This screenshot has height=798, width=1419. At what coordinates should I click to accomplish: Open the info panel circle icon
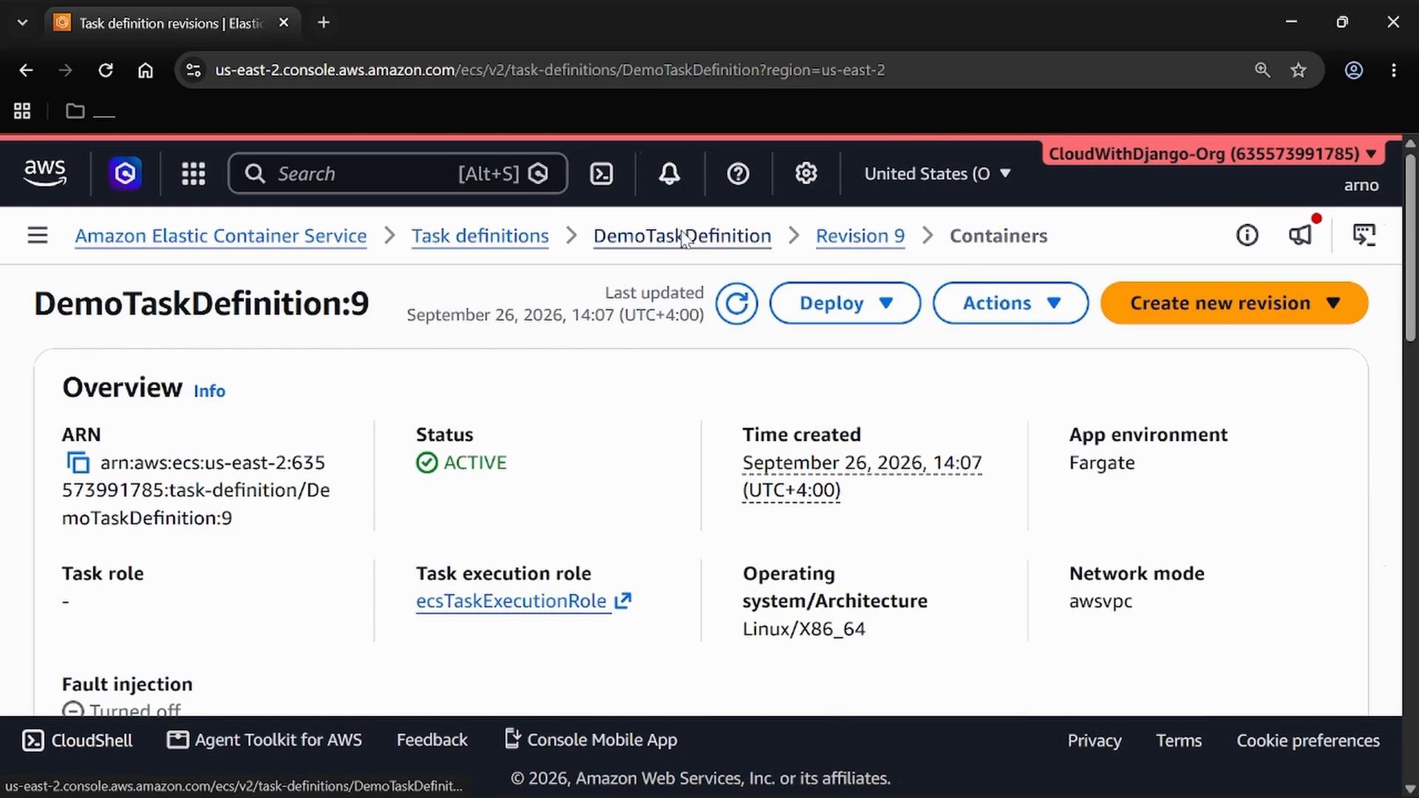click(x=1247, y=236)
